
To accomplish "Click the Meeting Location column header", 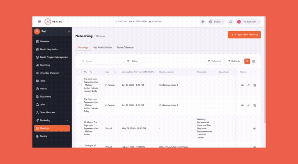I will pyautogui.click(x=167, y=72).
